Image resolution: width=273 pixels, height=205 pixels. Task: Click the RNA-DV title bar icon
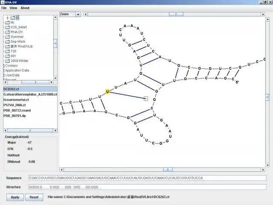tap(3, 2)
